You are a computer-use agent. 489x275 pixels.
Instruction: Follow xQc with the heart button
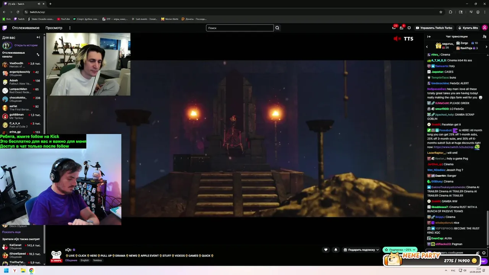(326, 250)
